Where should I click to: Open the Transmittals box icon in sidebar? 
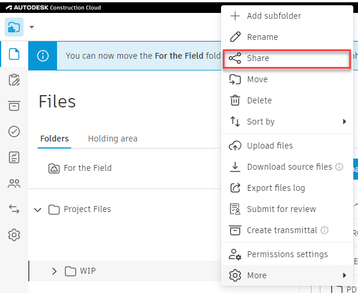click(x=14, y=106)
